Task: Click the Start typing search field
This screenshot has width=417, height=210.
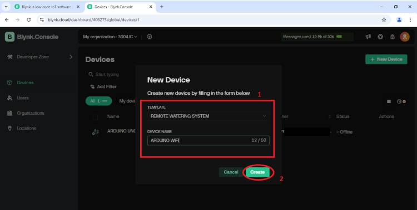Action: click(107, 74)
